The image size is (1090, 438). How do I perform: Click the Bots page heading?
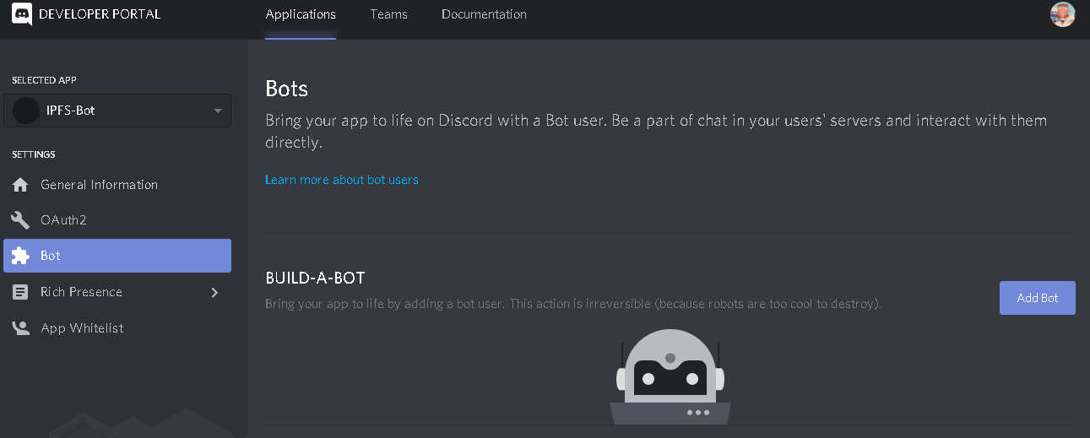(x=287, y=89)
